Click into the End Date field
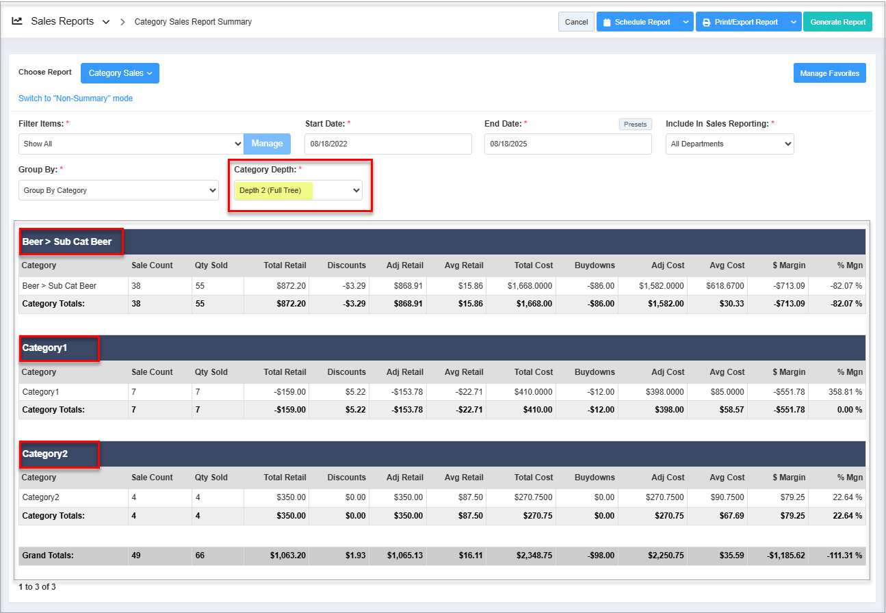 pos(567,144)
